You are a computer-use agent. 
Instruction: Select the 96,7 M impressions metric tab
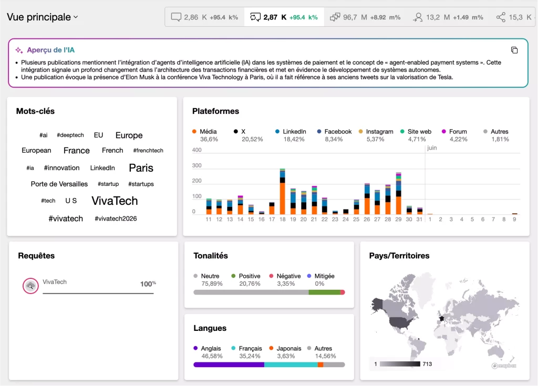pyautogui.click(x=365, y=17)
